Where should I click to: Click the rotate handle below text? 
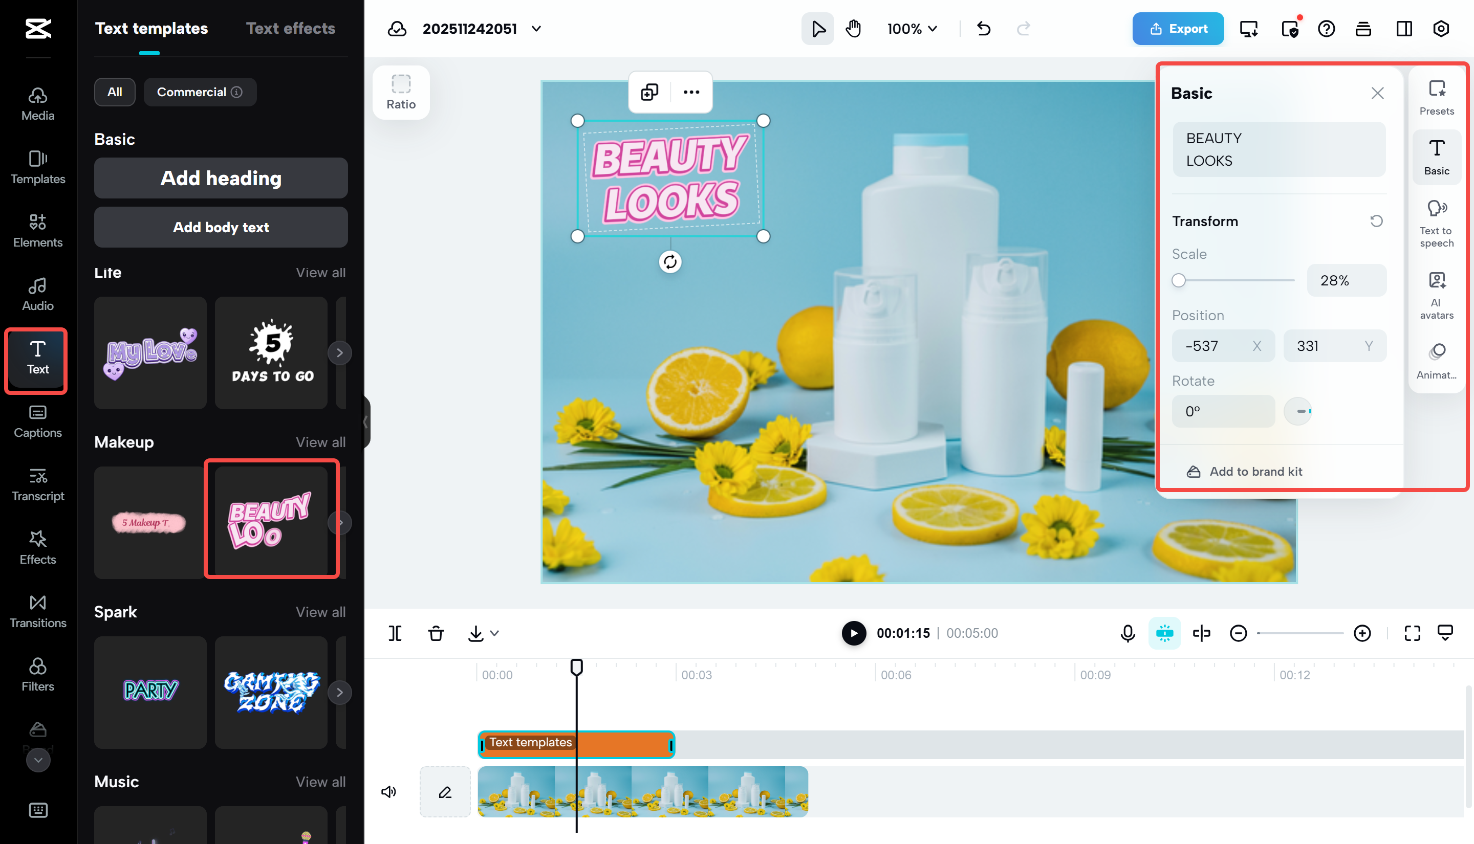pos(670,262)
